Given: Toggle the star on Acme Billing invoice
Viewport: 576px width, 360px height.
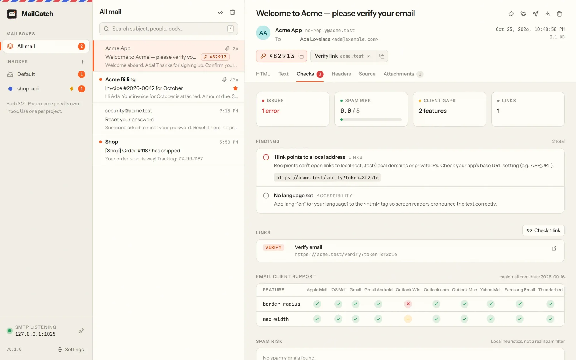Looking at the screenshot, I should (235, 88).
